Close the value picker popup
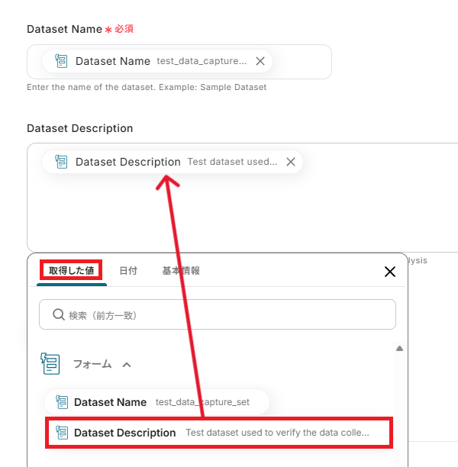This screenshot has width=458, height=467. (x=390, y=272)
